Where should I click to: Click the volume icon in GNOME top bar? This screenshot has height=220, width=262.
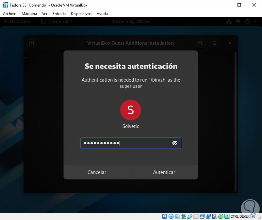[238, 21]
